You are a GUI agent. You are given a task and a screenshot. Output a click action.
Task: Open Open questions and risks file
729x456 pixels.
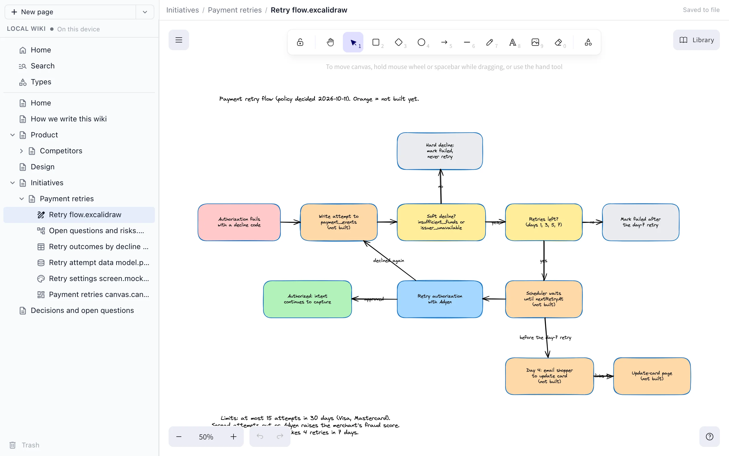pos(79,231)
